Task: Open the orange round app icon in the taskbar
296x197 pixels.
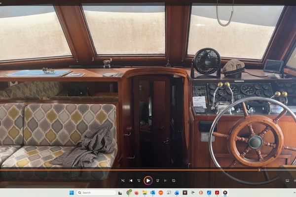Action: click(161, 193)
